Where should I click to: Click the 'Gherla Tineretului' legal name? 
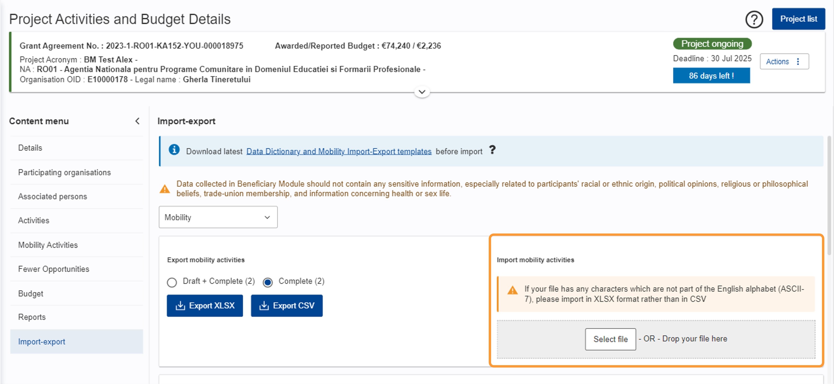[216, 80]
